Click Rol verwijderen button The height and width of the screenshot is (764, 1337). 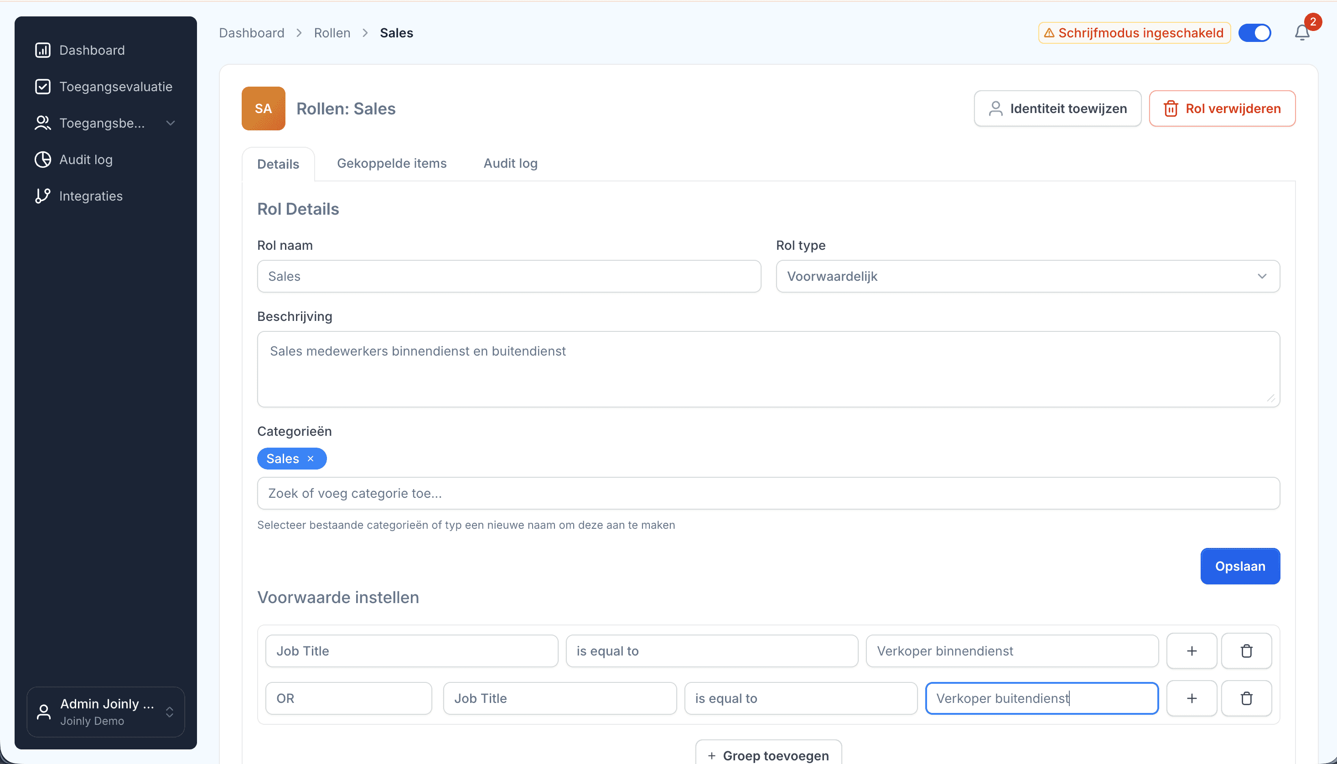click(1222, 108)
